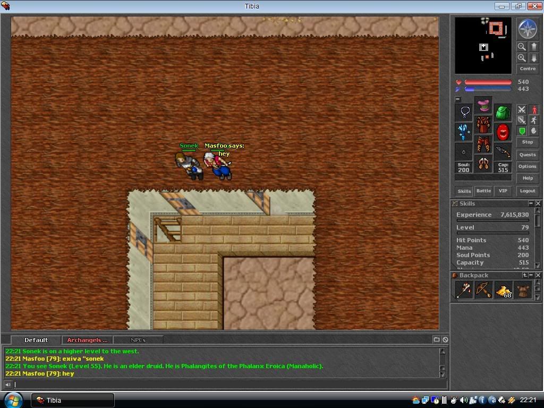Screen dimensions: 544x408
Task: Enable offensive fight mode crossed swords
Action: [x=522, y=109]
